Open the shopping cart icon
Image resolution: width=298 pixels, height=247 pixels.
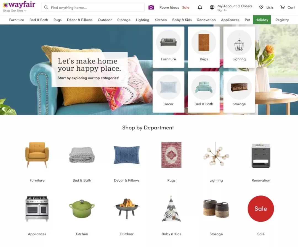point(283,7)
